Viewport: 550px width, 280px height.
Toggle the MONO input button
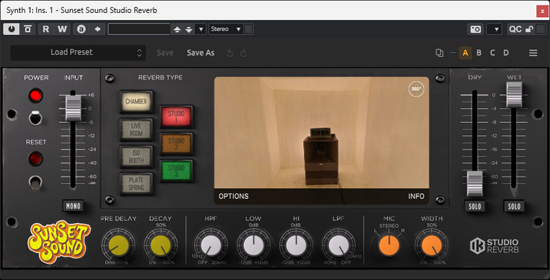tap(72, 205)
